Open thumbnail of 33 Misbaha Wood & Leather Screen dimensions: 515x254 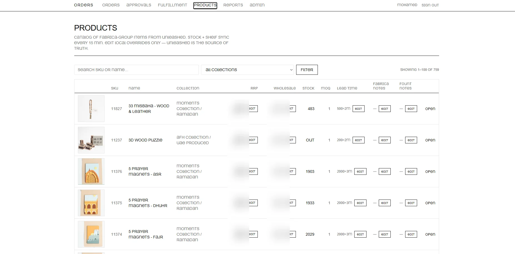coord(91,109)
